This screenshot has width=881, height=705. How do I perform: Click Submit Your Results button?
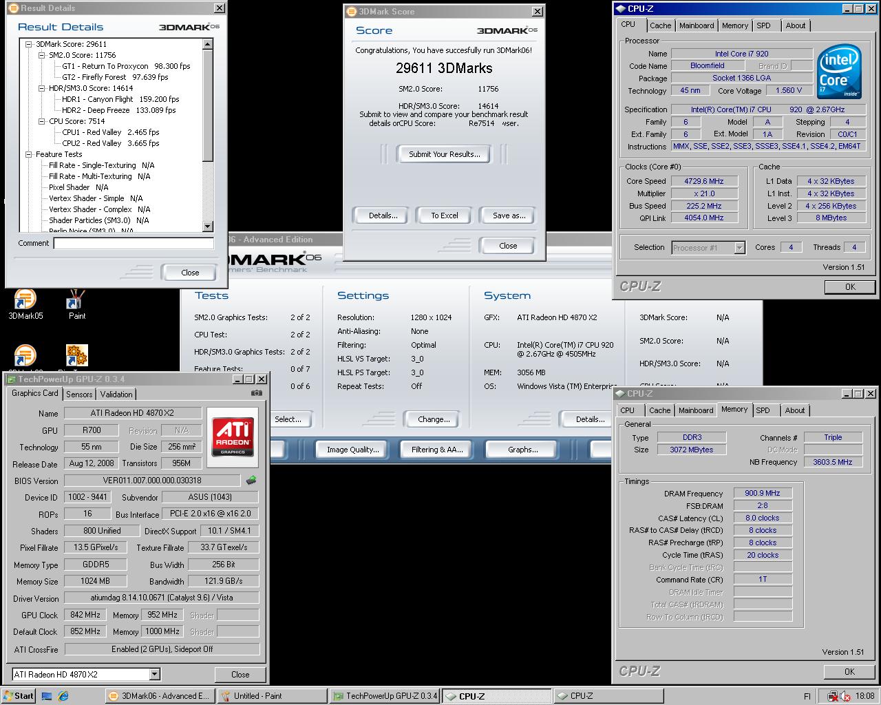pyautogui.click(x=445, y=154)
